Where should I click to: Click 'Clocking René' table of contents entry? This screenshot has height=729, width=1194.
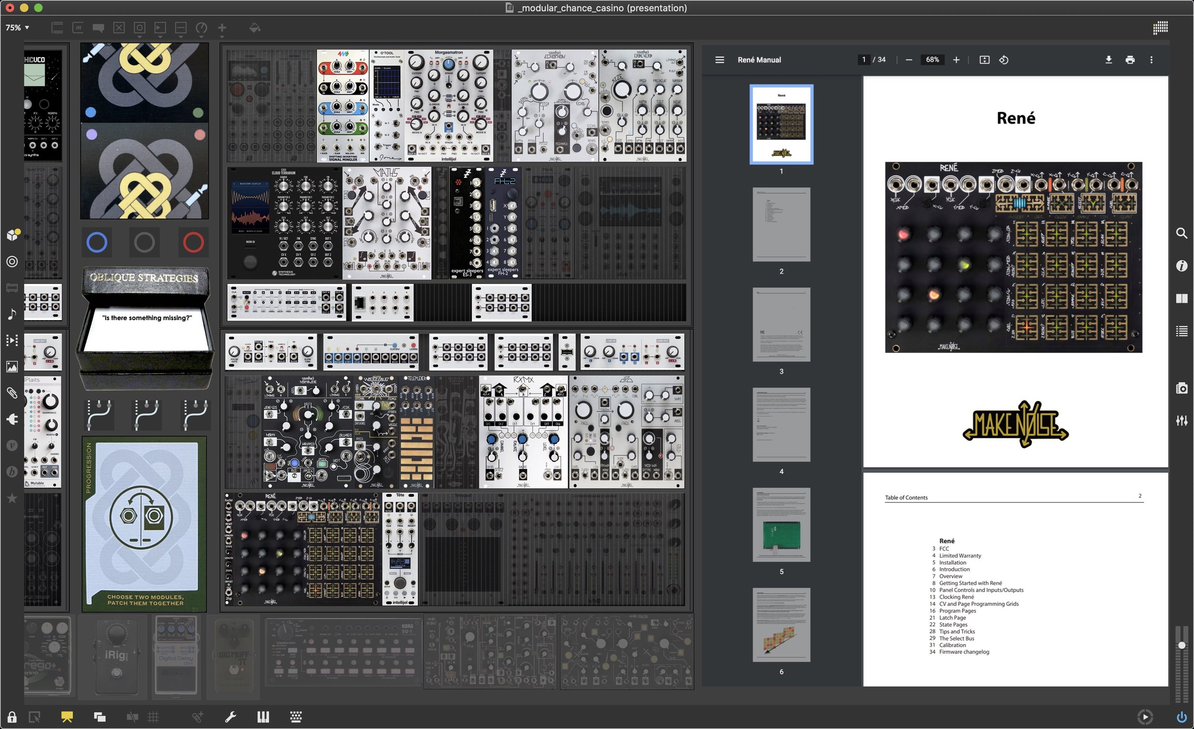click(x=957, y=597)
